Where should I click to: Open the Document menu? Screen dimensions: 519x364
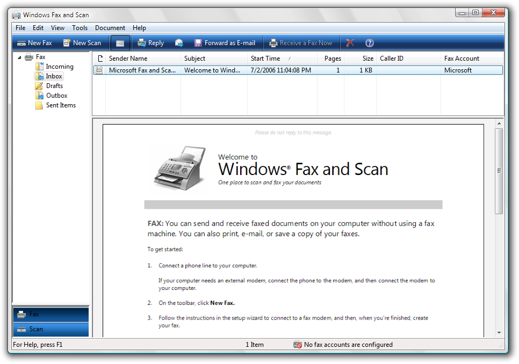(x=110, y=28)
